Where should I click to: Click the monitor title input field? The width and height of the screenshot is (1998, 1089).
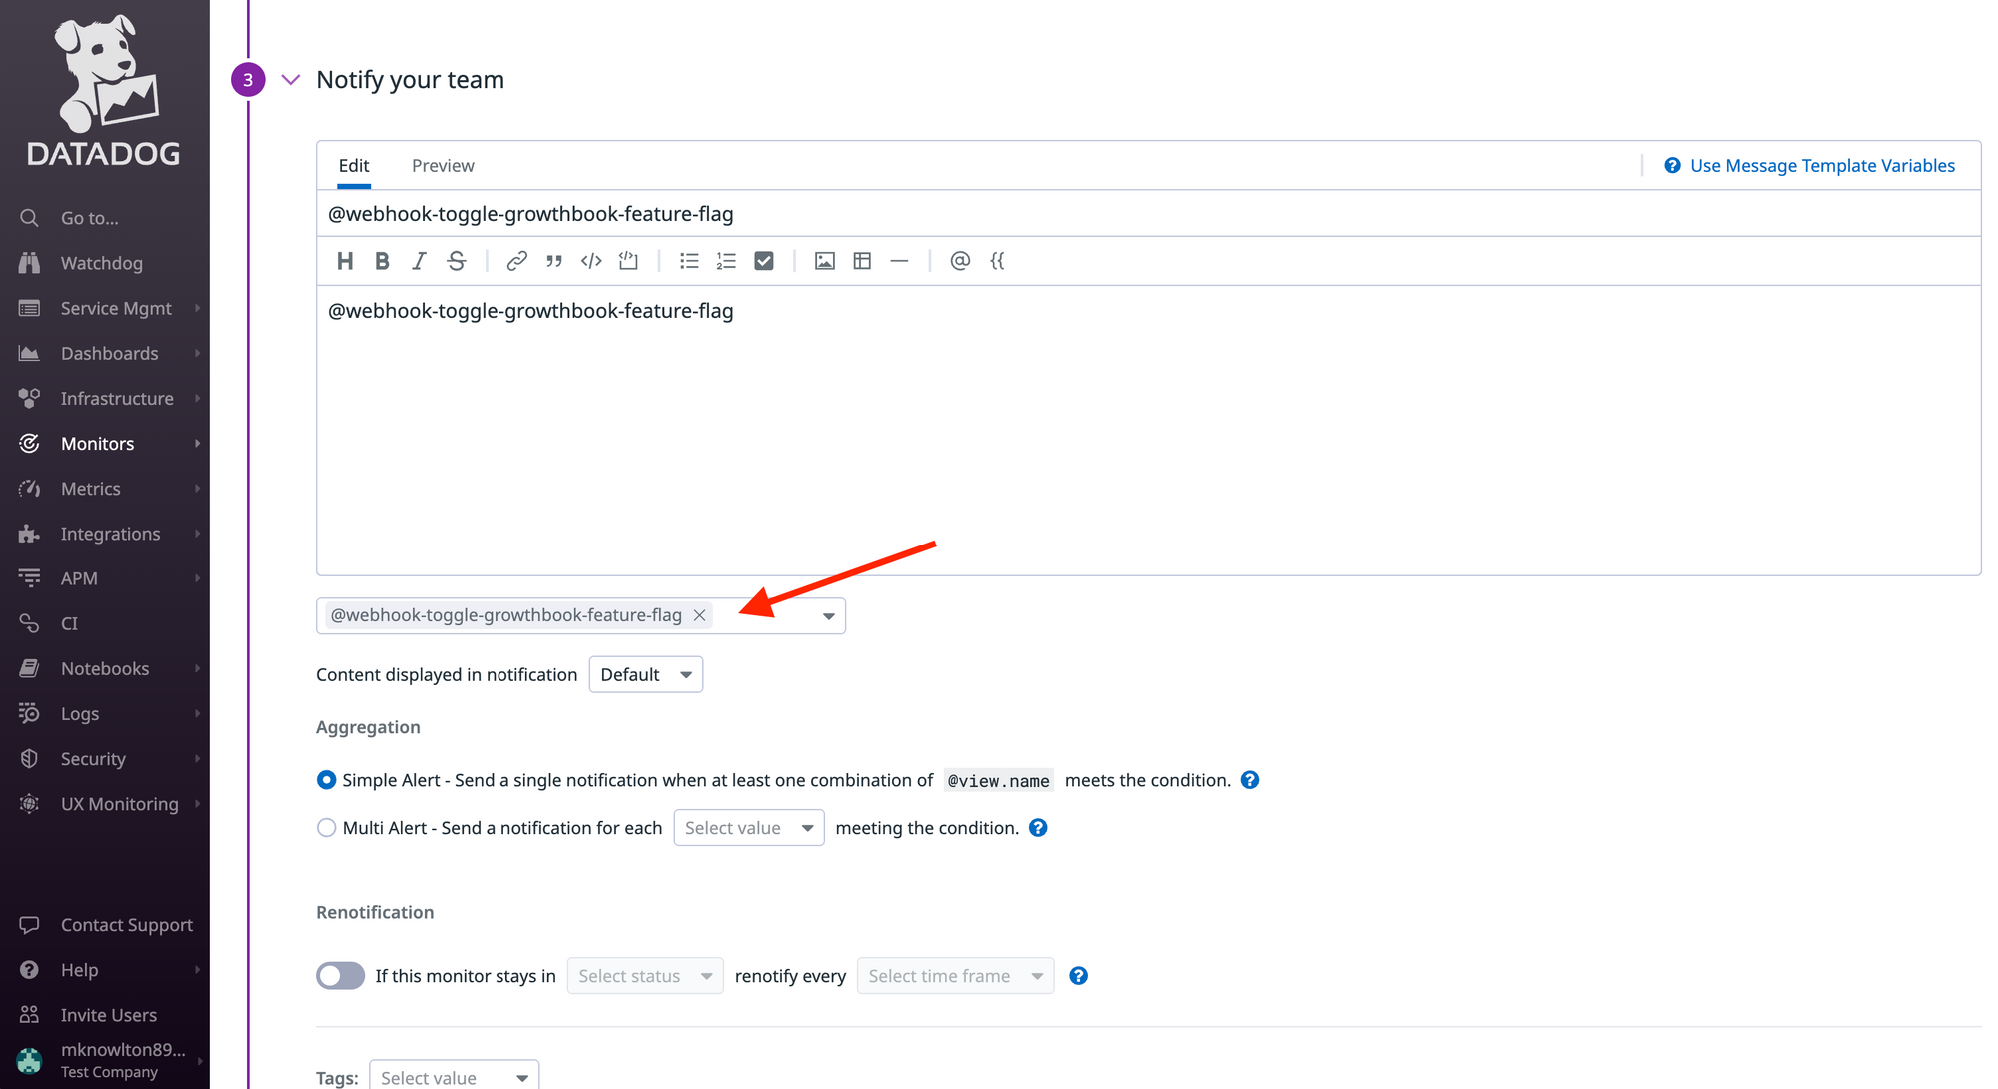[1148, 214]
